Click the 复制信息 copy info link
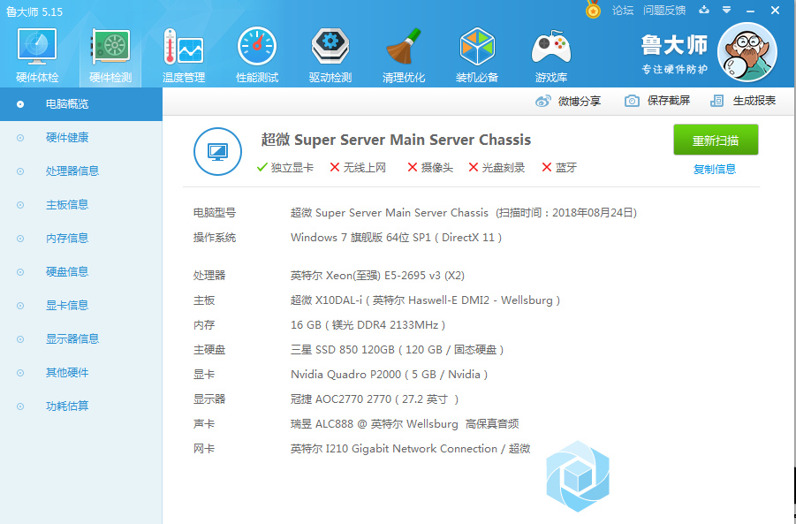The height and width of the screenshot is (524, 796). [715, 169]
